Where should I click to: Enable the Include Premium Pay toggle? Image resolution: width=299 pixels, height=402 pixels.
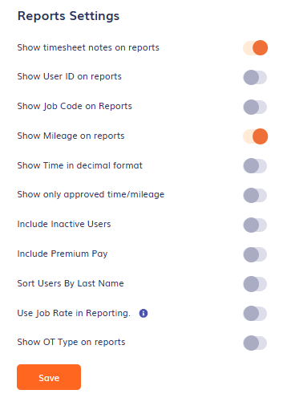pyautogui.click(x=255, y=254)
